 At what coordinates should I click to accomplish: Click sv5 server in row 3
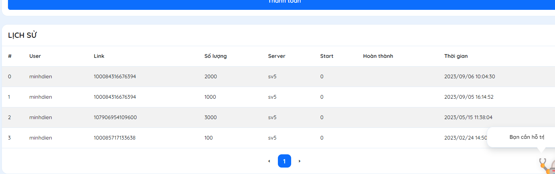(272, 138)
